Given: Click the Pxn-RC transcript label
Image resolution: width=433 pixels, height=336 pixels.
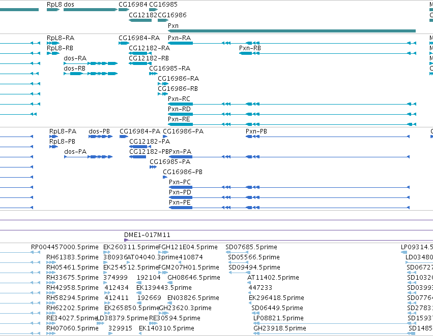Looking at the screenshot, I should click(179, 98).
